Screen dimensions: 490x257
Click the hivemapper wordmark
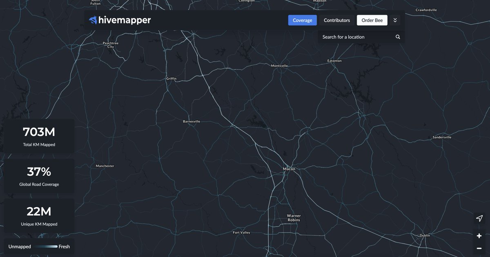point(125,20)
